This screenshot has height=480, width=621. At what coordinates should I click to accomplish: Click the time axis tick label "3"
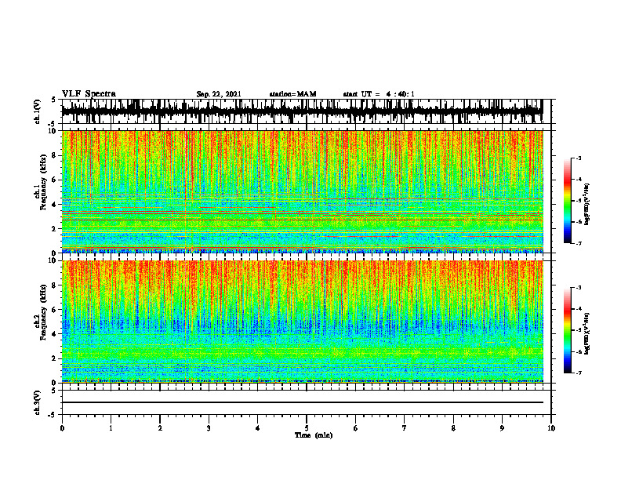pyautogui.click(x=209, y=428)
